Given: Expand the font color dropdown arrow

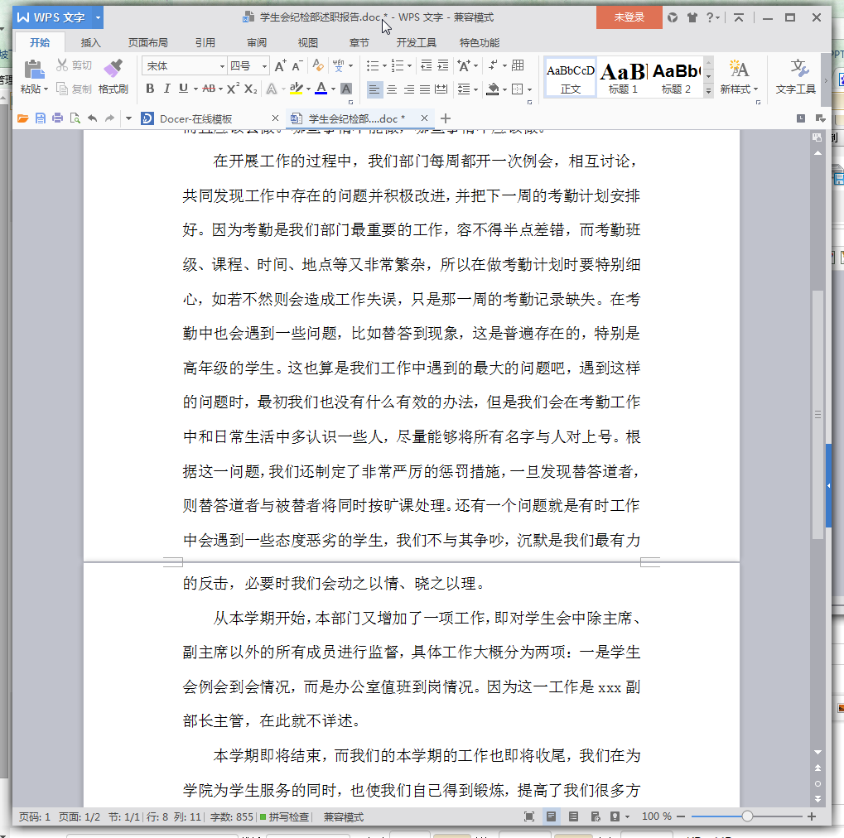Looking at the screenshot, I should [x=333, y=89].
